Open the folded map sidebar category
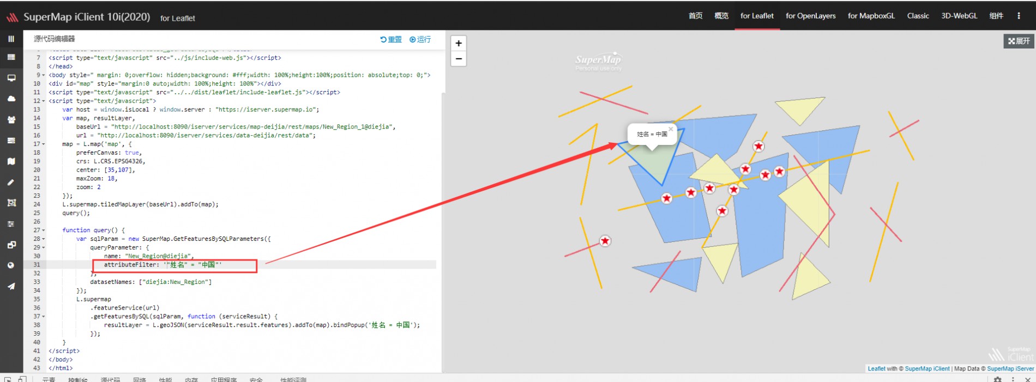This screenshot has height=382, width=1036. (11, 161)
